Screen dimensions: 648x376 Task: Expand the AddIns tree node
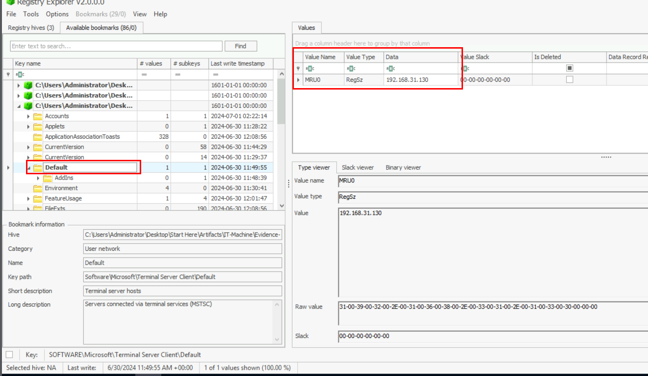[38, 178]
